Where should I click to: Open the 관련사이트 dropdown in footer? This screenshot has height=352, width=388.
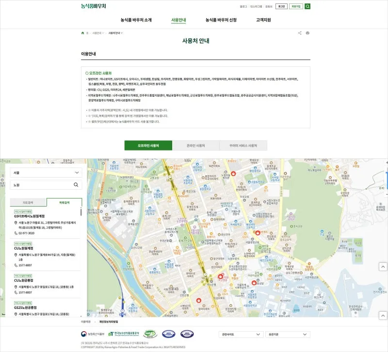click(x=241, y=334)
